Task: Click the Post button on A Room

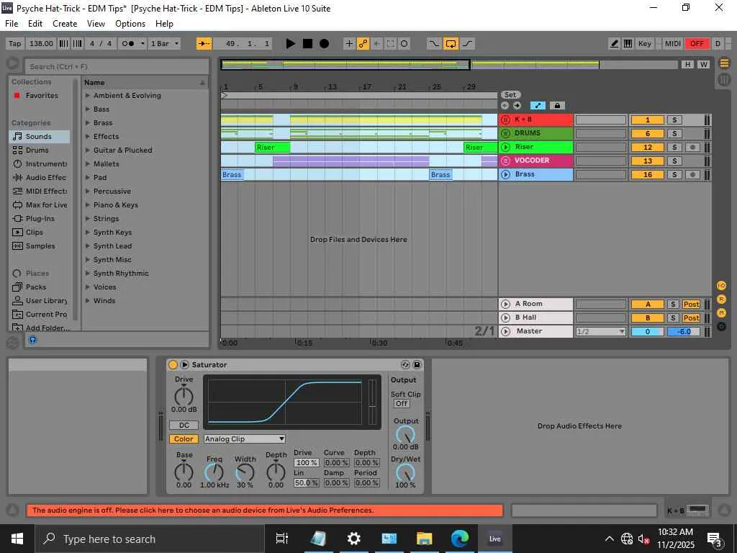Action: pos(691,305)
